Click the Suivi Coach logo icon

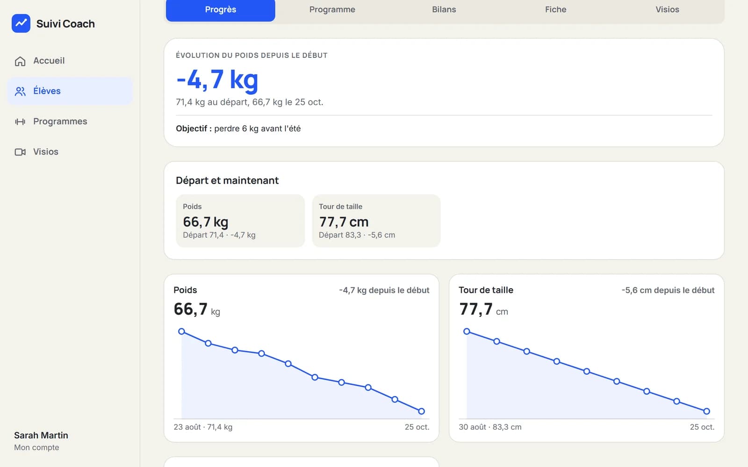click(x=21, y=23)
